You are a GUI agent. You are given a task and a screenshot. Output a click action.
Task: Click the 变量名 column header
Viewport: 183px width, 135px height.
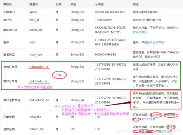34,4
